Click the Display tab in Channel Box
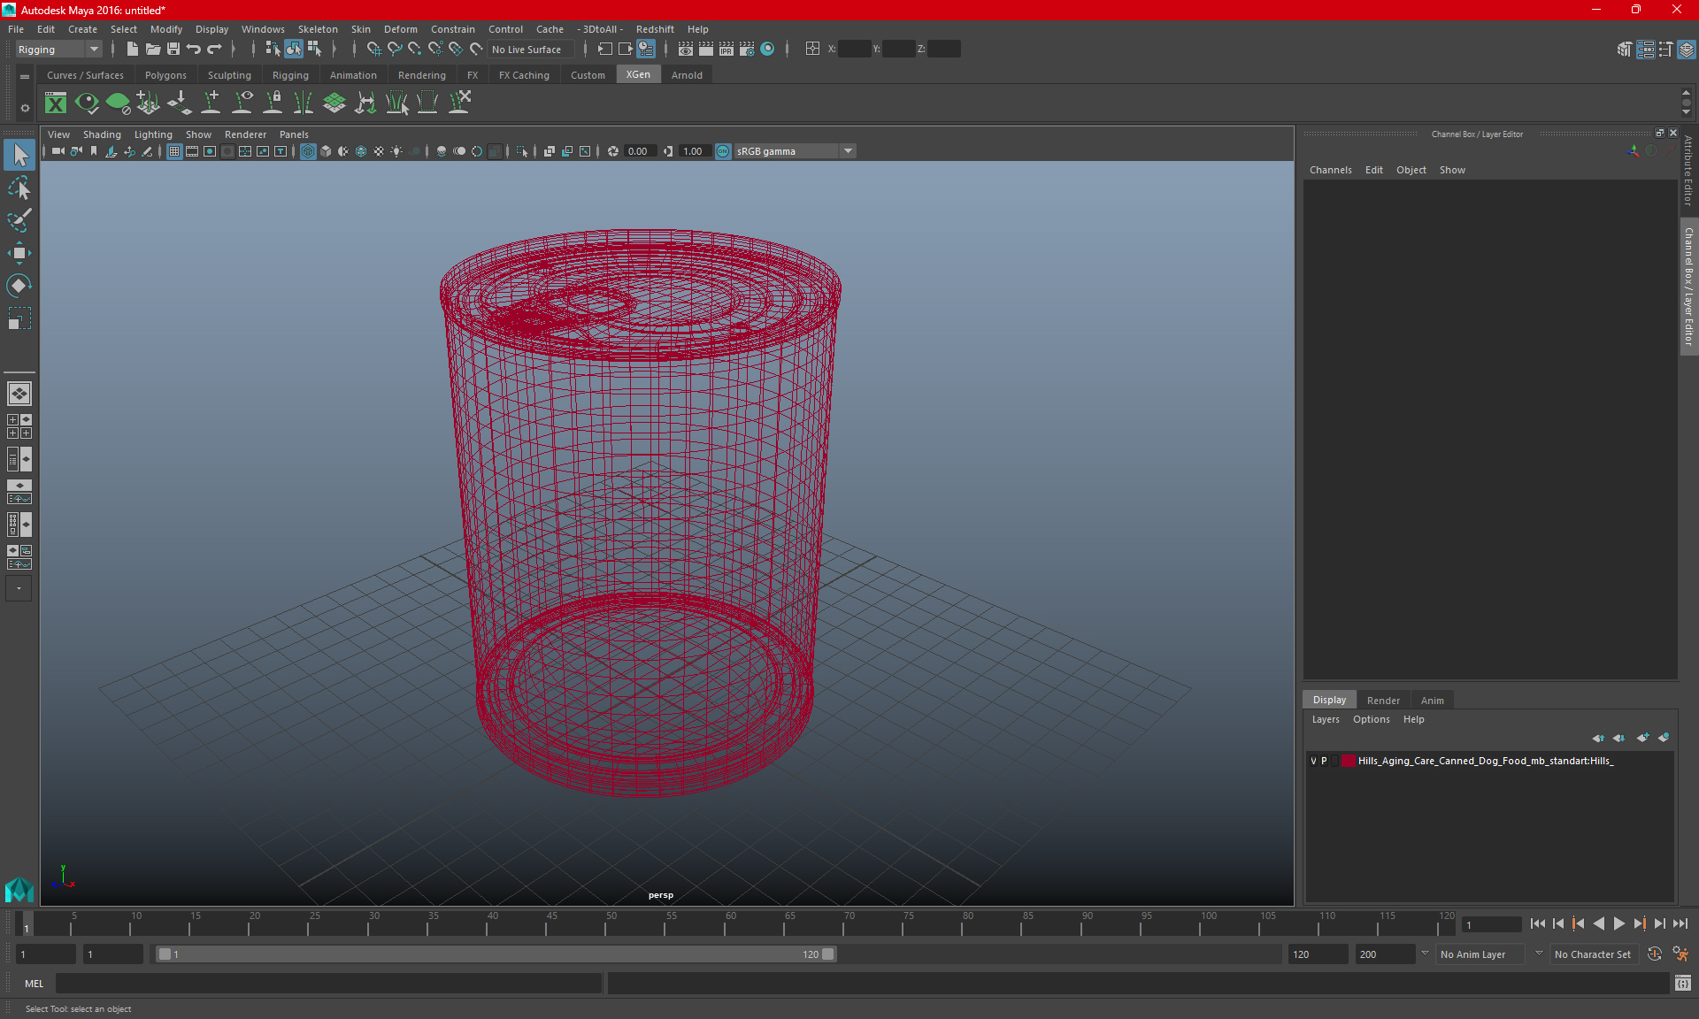 [x=1329, y=700]
